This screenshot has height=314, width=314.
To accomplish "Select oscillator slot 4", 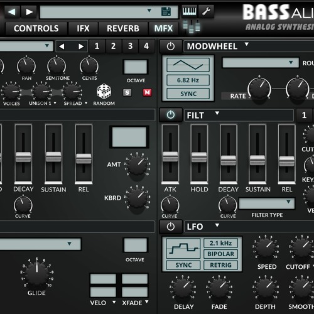I will pos(146,46).
